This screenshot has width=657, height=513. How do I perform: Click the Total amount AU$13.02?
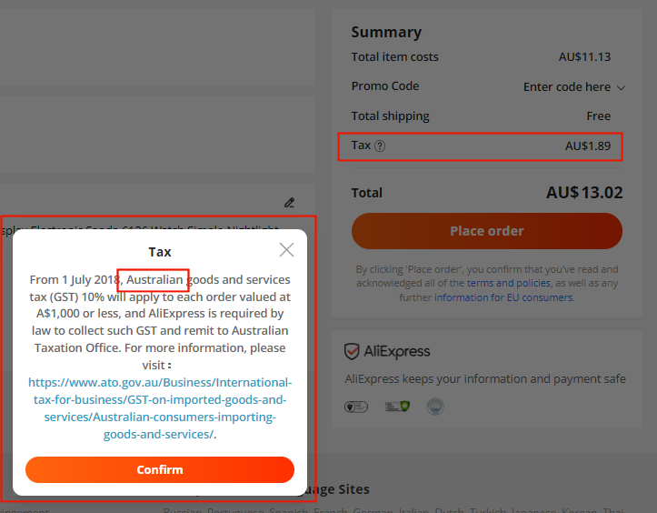click(x=584, y=193)
